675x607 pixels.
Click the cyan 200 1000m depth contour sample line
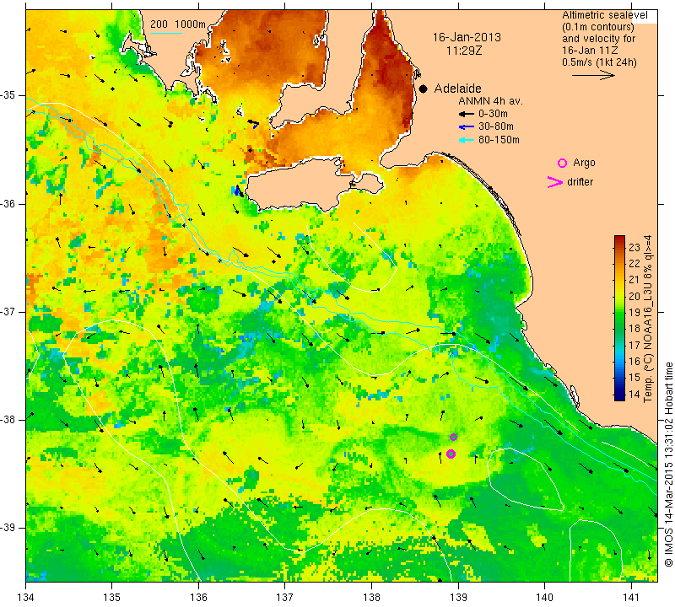166,33
